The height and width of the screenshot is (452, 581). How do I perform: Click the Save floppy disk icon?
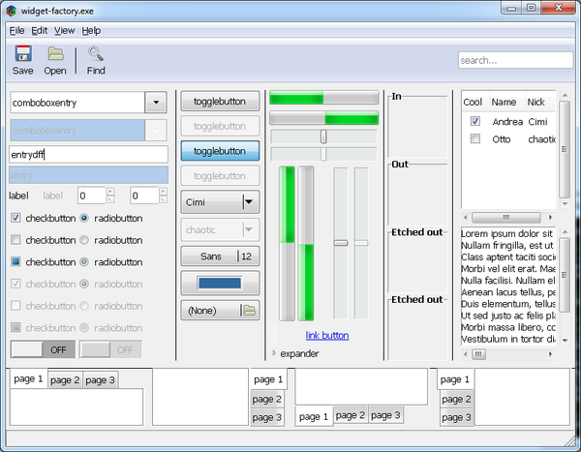(22, 54)
